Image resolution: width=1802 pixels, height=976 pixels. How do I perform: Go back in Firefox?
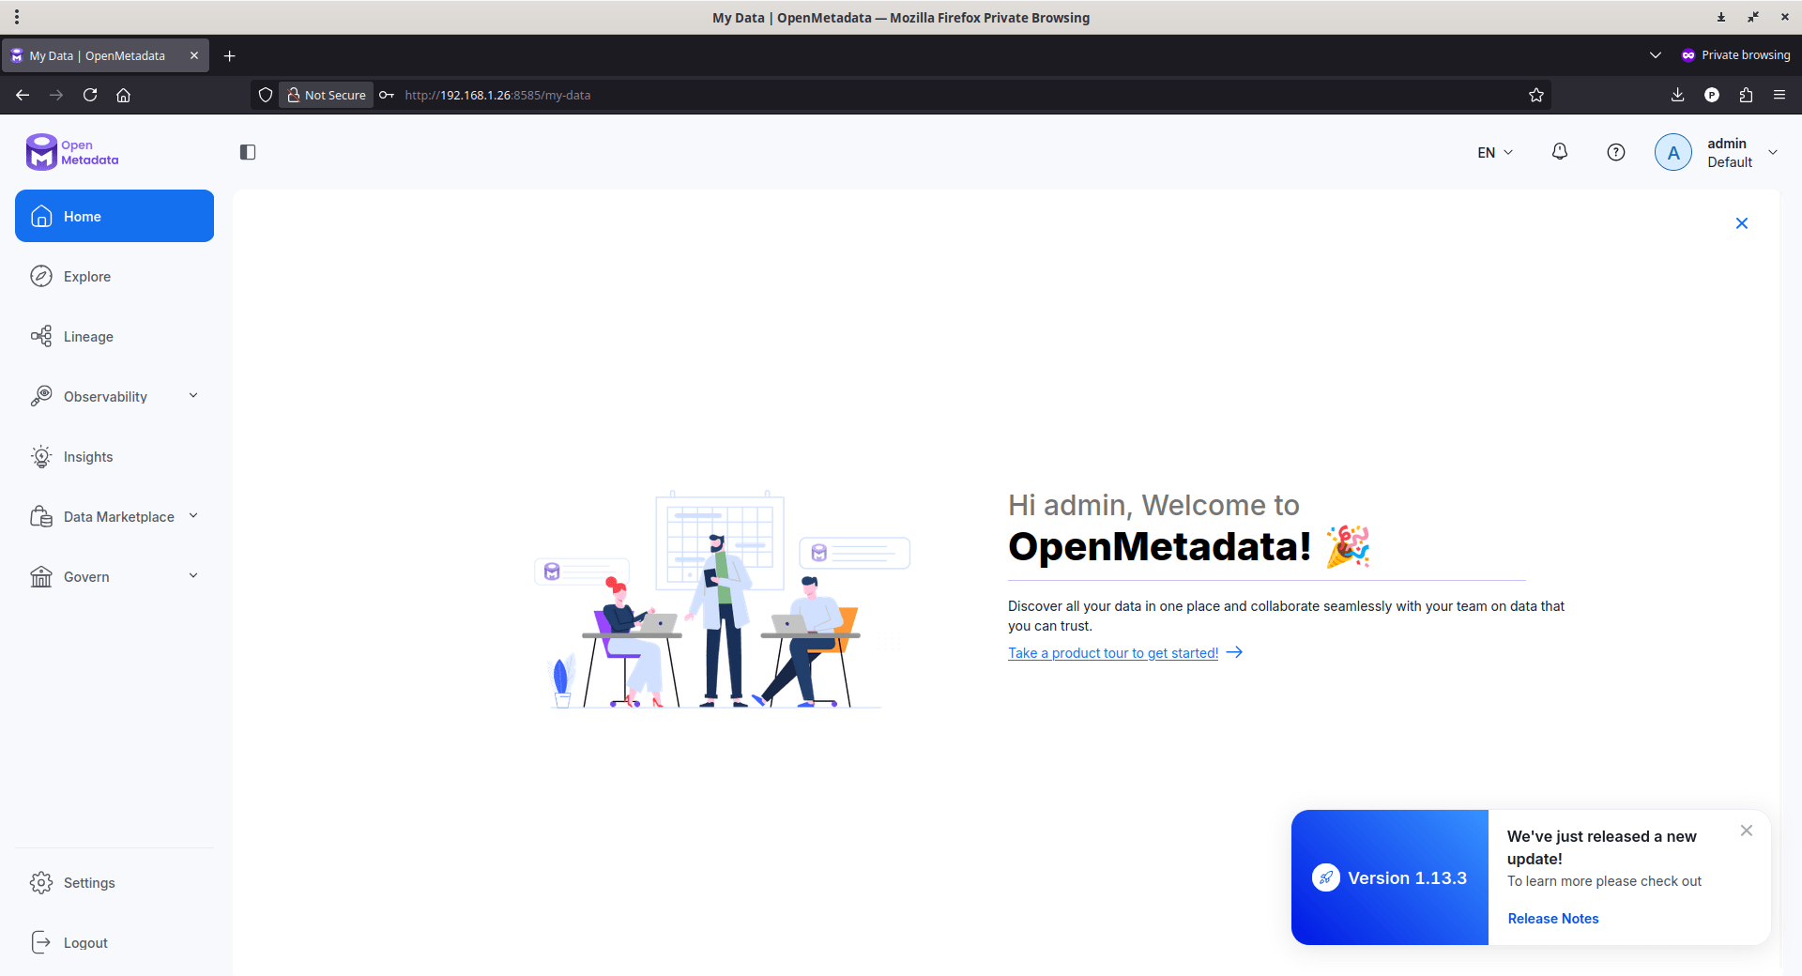[x=23, y=95]
